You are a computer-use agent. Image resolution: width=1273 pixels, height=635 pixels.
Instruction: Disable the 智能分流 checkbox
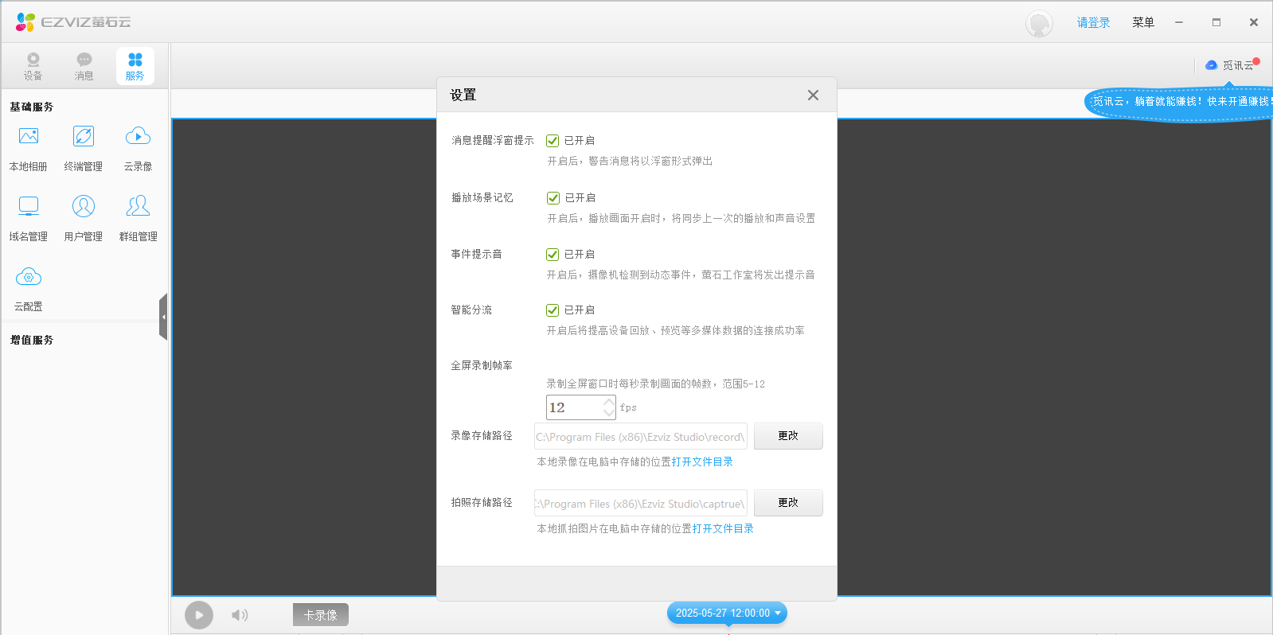pyautogui.click(x=553, y=310)
